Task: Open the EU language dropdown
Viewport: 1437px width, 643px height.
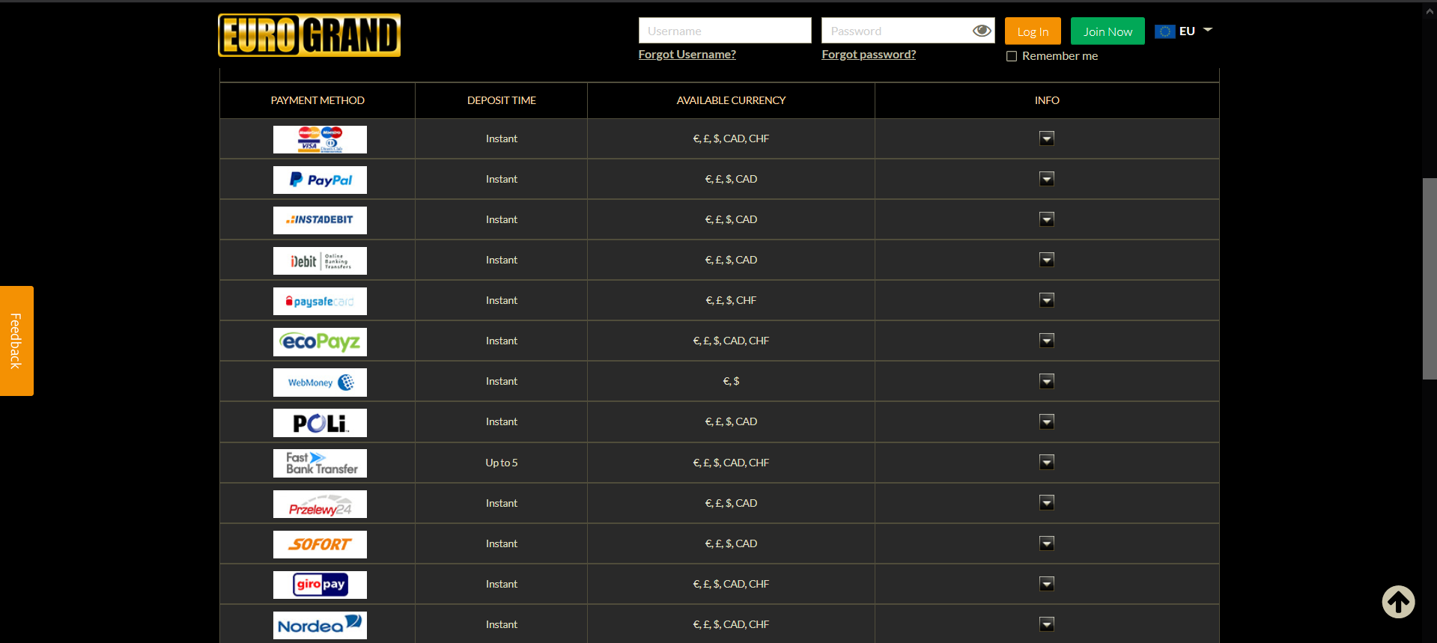Action: pos(1184,31)
